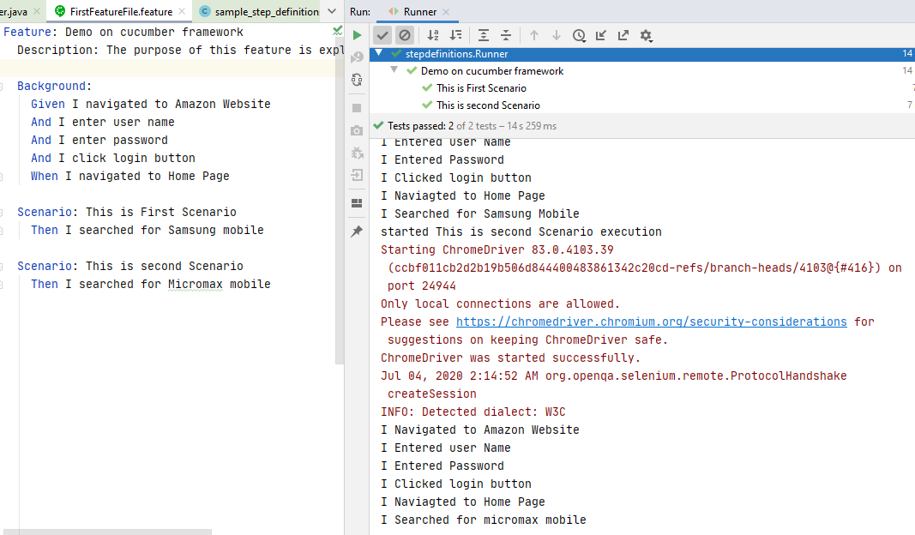The height and width of the screenshot is (535, 915).
Task: Sort test results alphabetically
Action: click(433, 36)
